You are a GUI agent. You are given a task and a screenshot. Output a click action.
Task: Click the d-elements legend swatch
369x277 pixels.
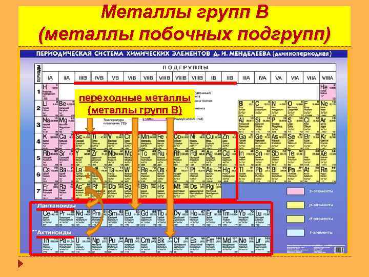coord(295,219)
